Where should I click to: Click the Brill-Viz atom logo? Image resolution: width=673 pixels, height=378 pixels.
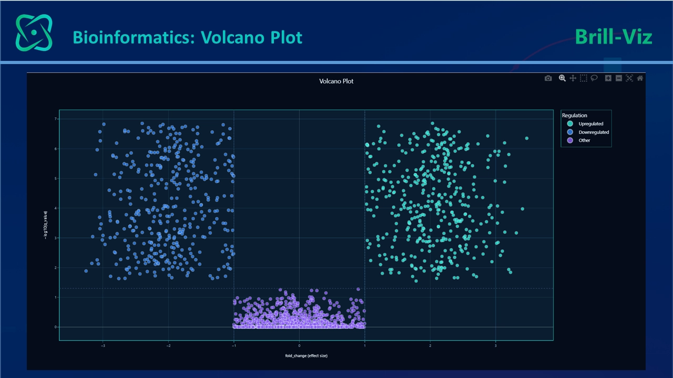(34, 33)
